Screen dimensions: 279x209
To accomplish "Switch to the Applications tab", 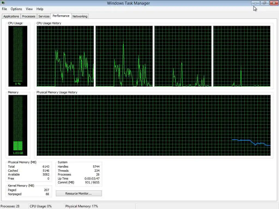I will (11, 16).
